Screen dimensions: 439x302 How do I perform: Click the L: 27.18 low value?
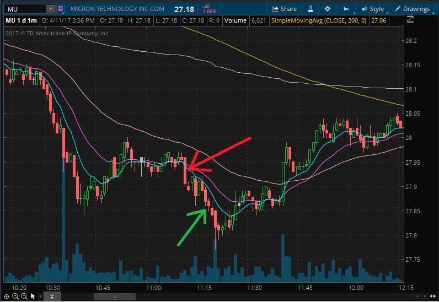click(166, 20)
